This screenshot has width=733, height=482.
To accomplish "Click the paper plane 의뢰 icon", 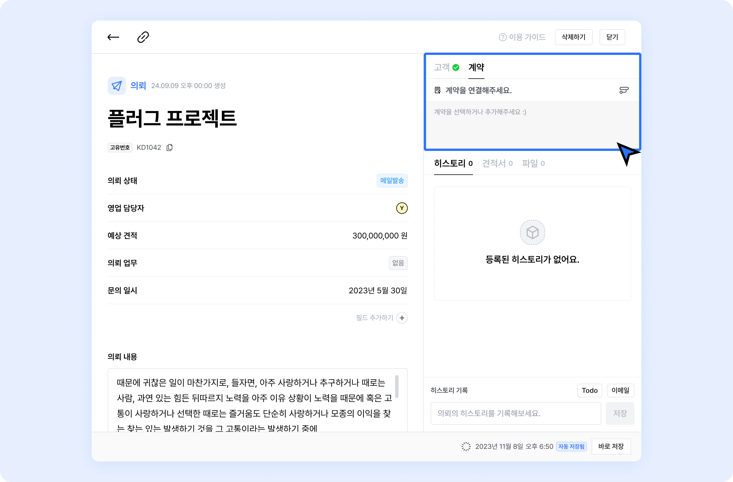I will 117,86.
